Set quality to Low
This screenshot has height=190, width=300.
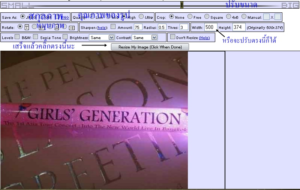click(x=92, y=17)
